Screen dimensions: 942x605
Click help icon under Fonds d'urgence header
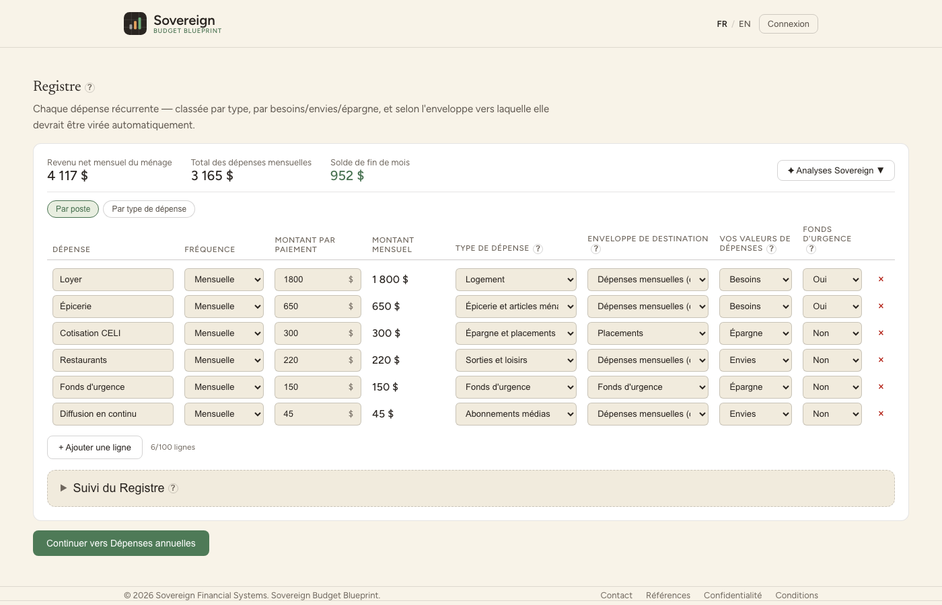click(811, 249)
